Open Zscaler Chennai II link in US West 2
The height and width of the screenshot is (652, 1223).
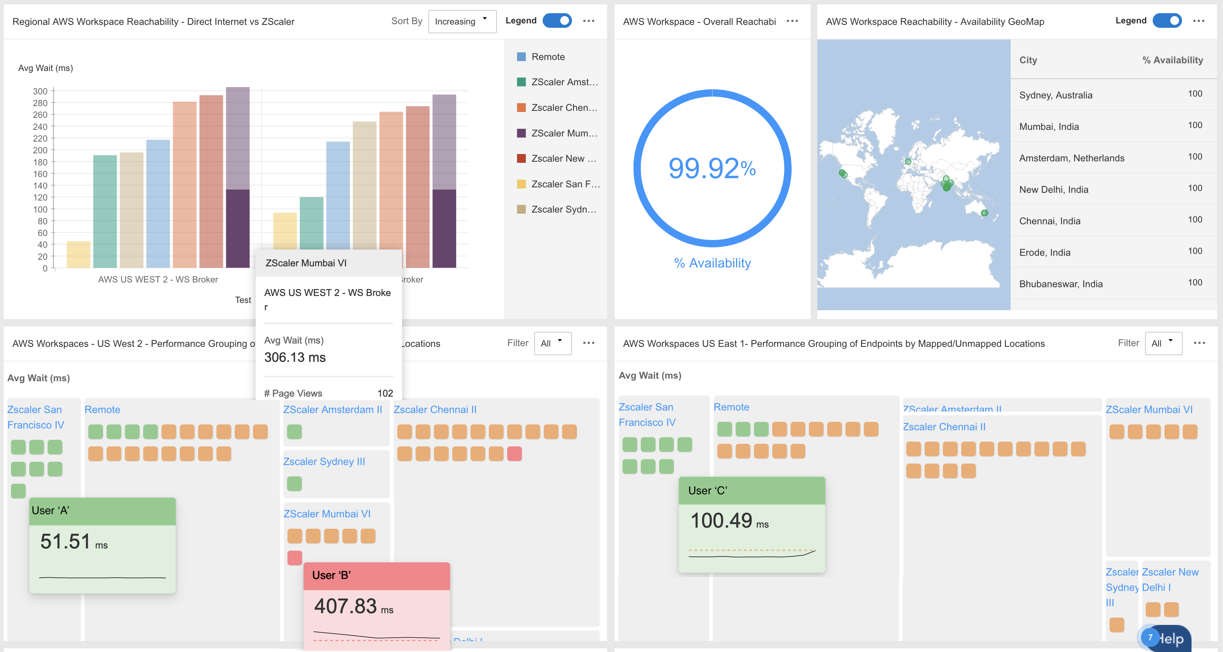click(435, 409)
